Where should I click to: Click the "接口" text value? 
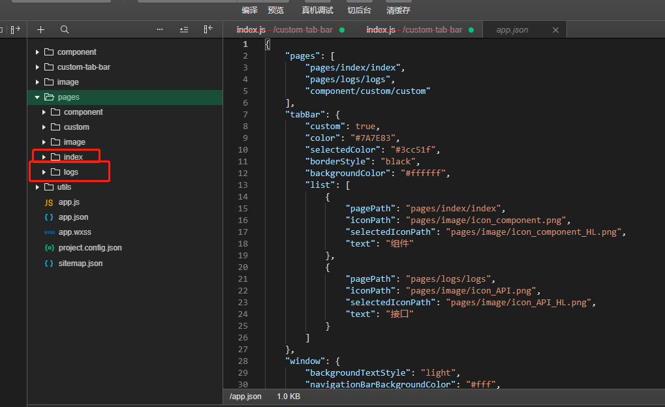pos(399,314)
